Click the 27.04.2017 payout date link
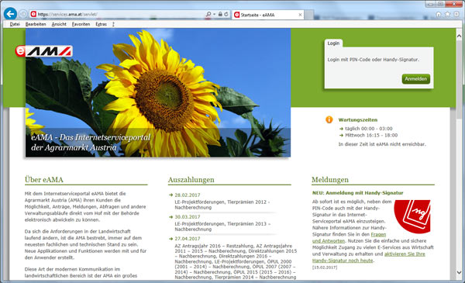 [x=188, y=239]
